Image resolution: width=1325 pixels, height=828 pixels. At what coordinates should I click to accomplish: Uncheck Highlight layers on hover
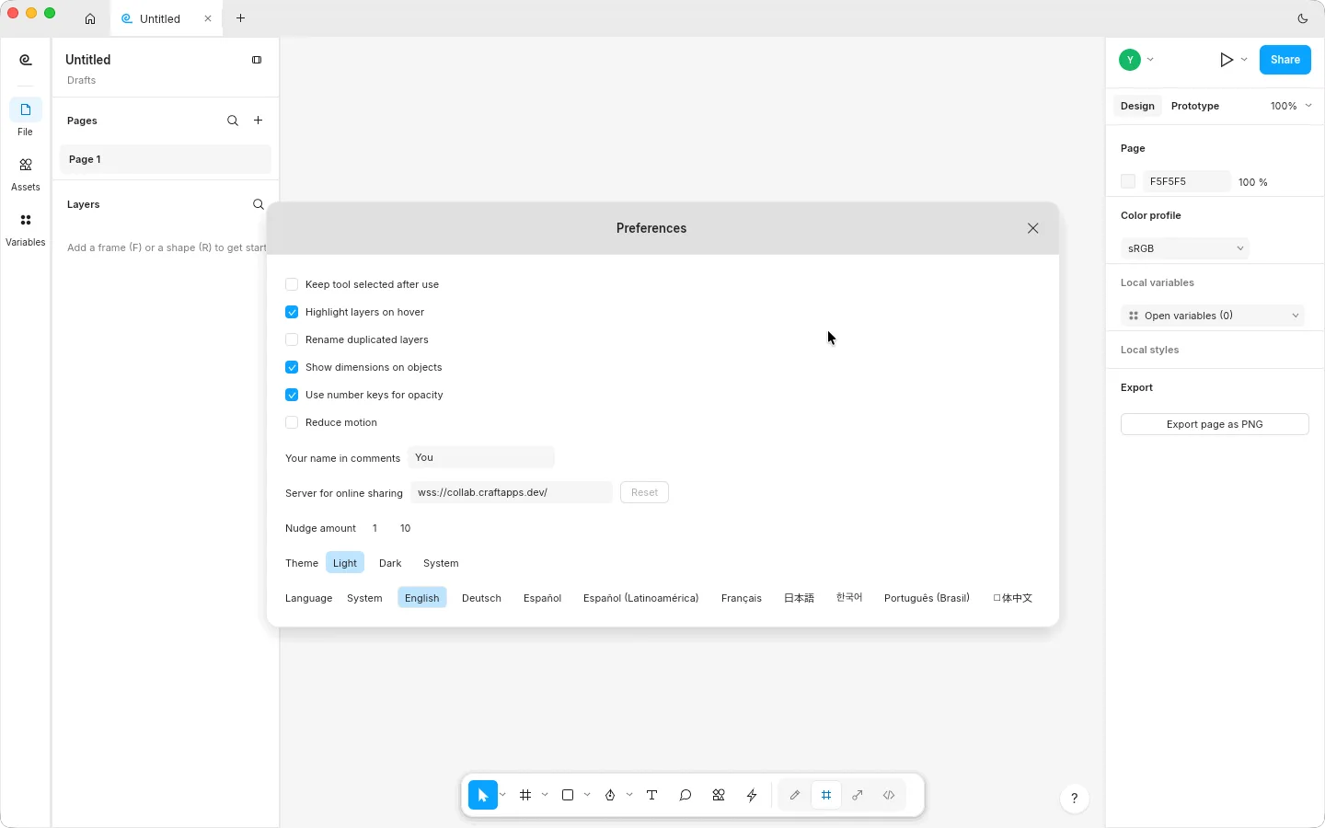click(x=292, y=312)
